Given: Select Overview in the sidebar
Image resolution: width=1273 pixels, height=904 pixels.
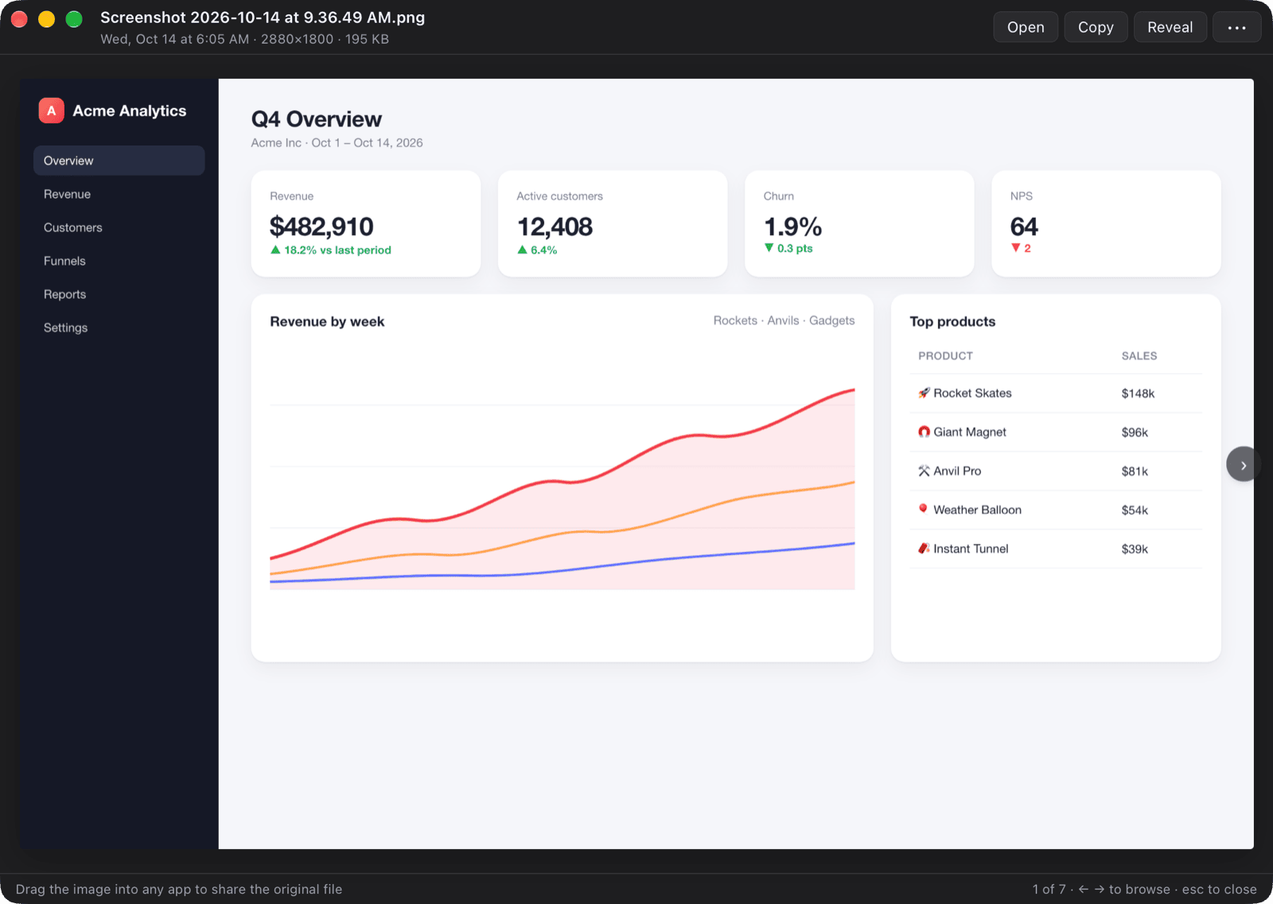Looking at the screenshot, I should tap(119, 161).
